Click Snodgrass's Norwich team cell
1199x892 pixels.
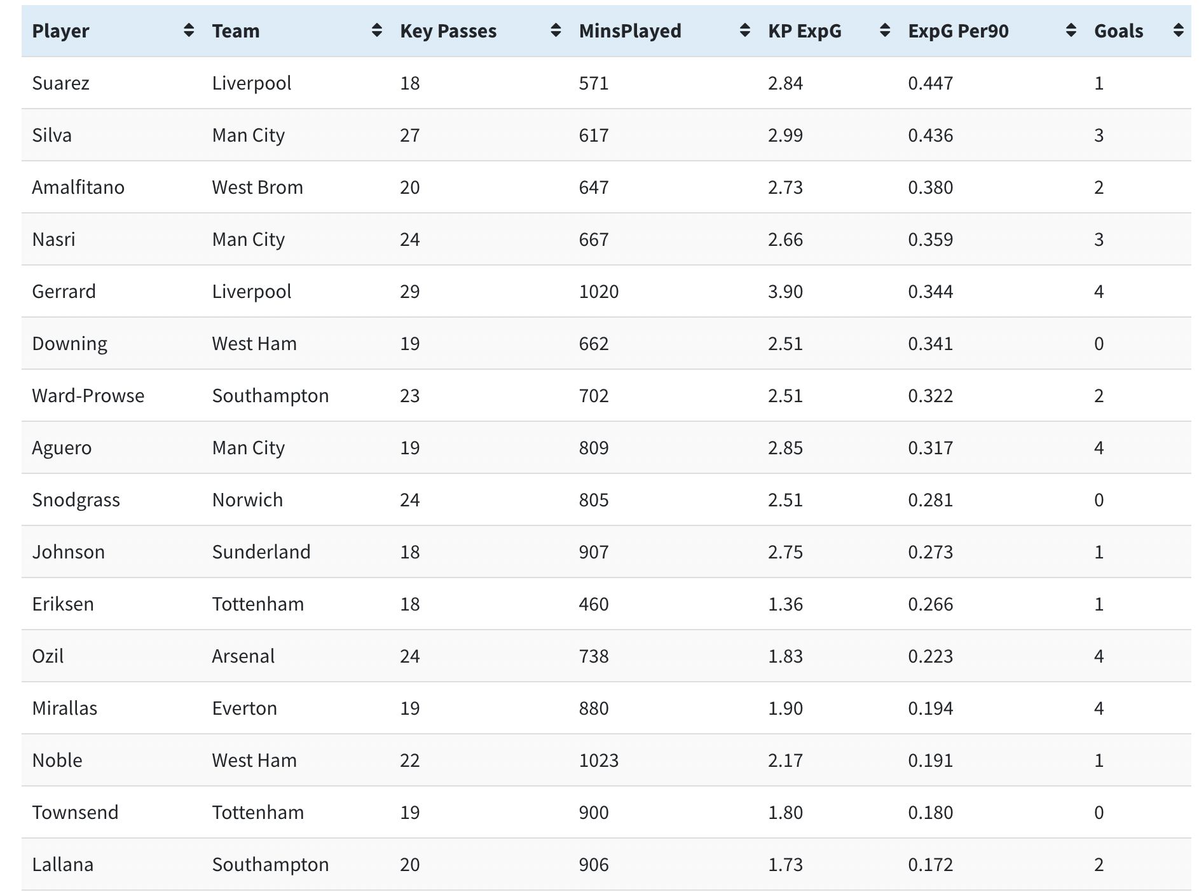tap(247, 500)
